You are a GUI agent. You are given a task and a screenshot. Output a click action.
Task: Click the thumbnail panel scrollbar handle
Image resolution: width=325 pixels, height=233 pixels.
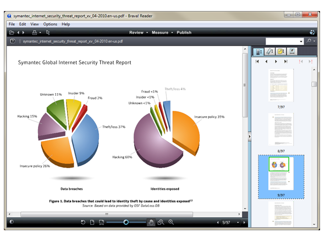point(314,84)
